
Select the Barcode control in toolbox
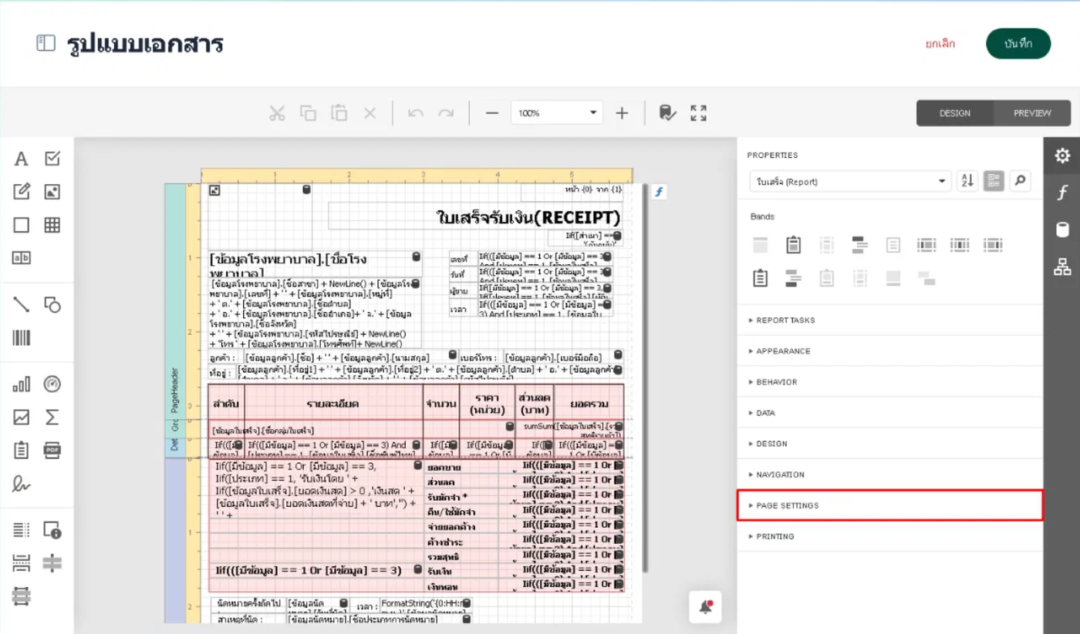coord(21,337)
